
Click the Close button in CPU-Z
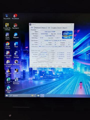[68, 66]
